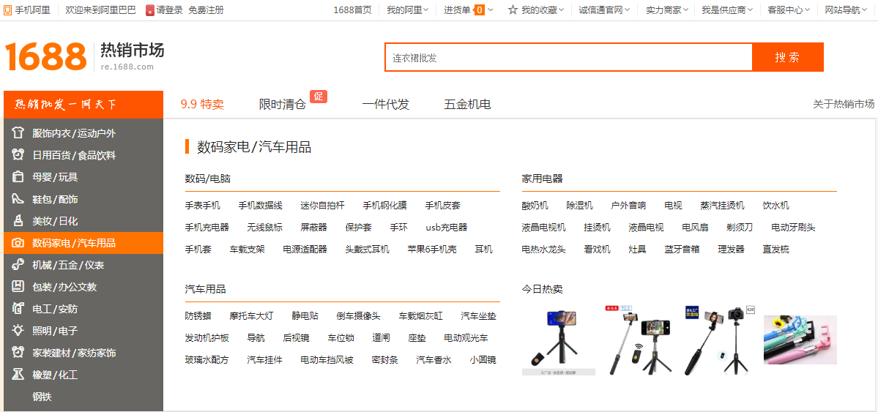This screenshot has height=412, width=878.
Task: Expand the 进货单 dropdown arrow
Action: click(491, 10)
